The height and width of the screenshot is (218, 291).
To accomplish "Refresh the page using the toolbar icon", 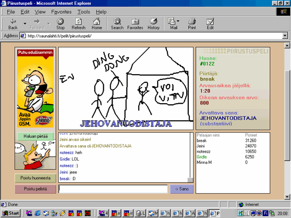I will (x=78, y=24).
